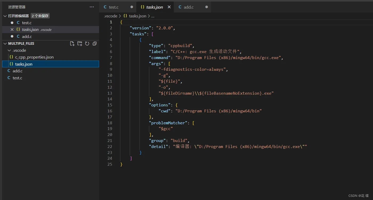Screen dimensions: 373x200
Task: Click line number 15 in the gutter
Action: tap(110, 105)
